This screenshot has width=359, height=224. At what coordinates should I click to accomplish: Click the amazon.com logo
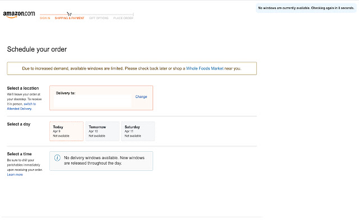click(x=19, y=15)
